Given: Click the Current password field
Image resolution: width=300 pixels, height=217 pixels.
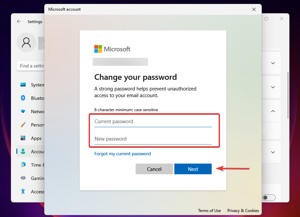Looking at the screenshot, I should [153, 122].
